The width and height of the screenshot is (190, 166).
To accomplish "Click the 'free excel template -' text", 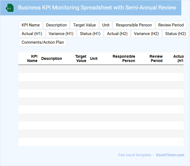I will [x=136, y=155].
